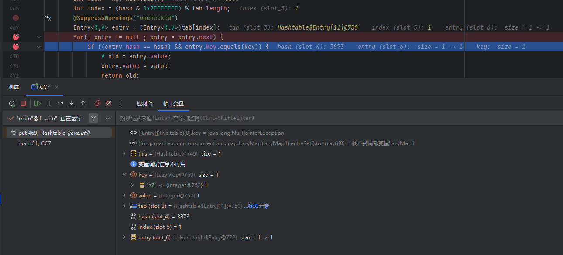Switch to the 控制台 console tab
Viewport: 563px width, 255px height.
(x=144, y=103)
